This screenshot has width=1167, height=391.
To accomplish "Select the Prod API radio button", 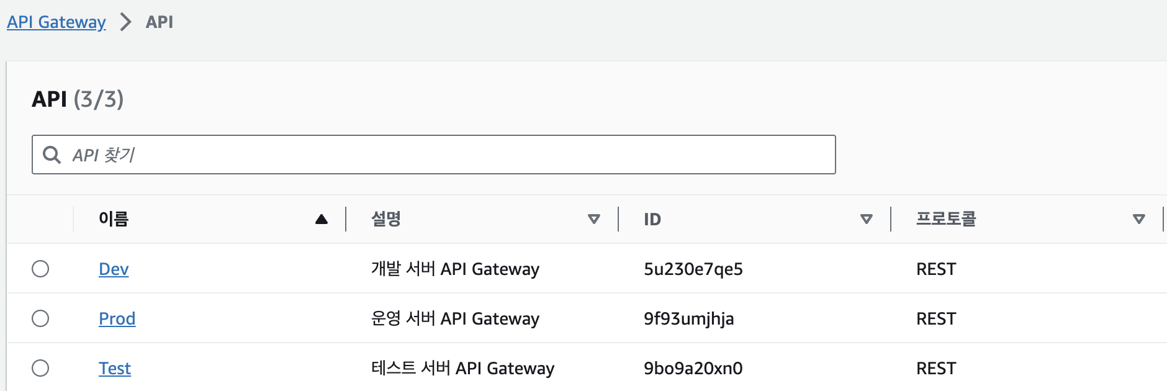I will point(40,318).
